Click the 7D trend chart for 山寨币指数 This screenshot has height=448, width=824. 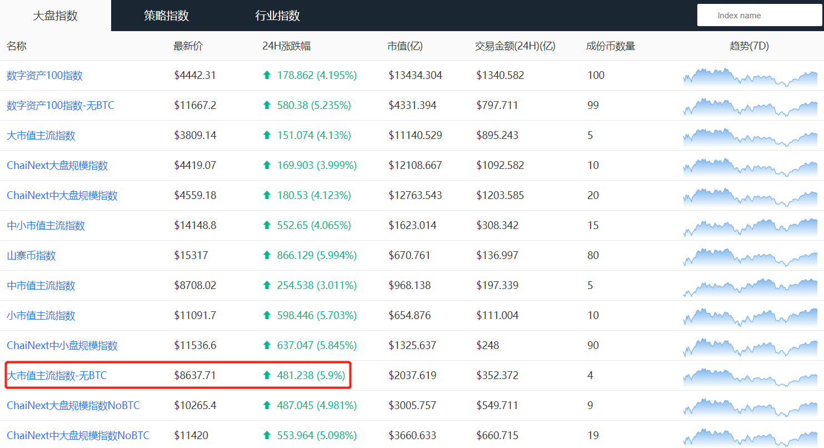(750, 257)
